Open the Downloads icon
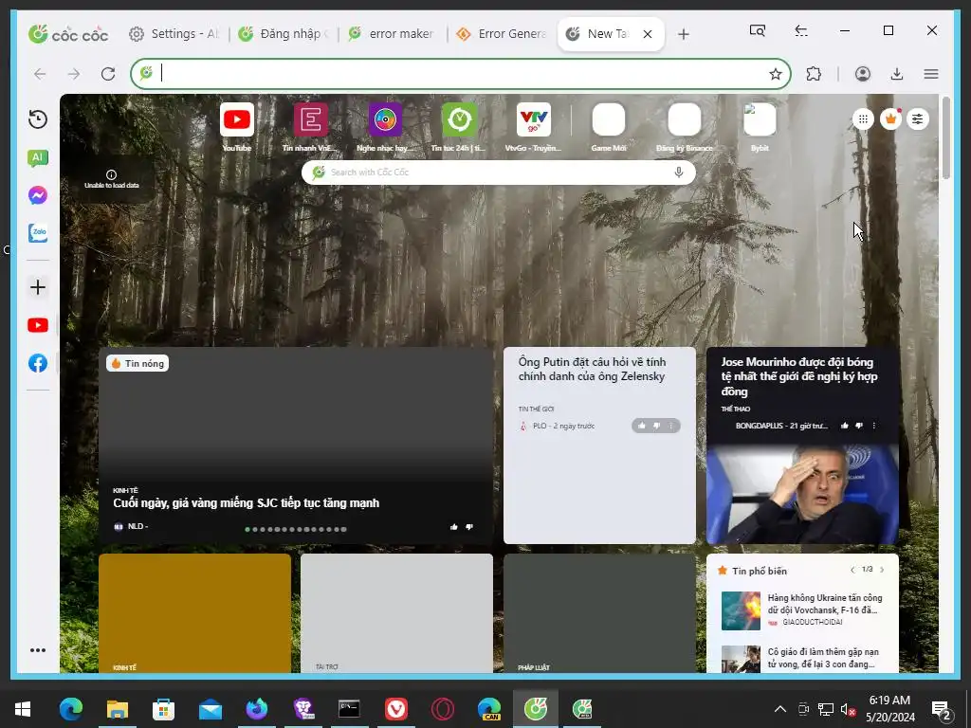Screen dimensions: 971x728 pyautogui.click(x=897, y=74)
